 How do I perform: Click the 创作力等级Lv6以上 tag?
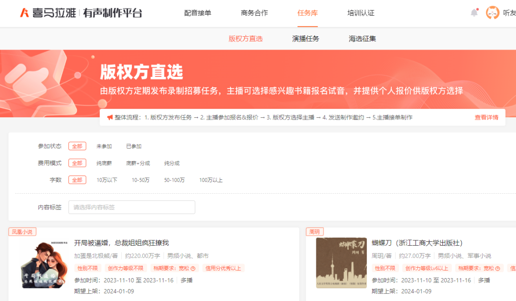427,269
